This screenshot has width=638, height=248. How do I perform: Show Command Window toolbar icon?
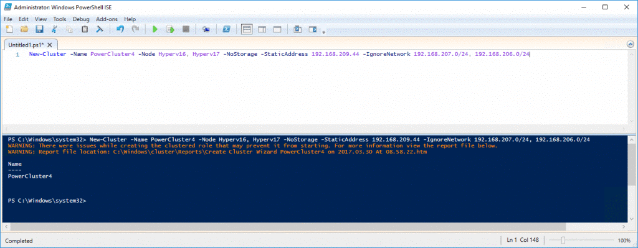(x=297, y=29)
